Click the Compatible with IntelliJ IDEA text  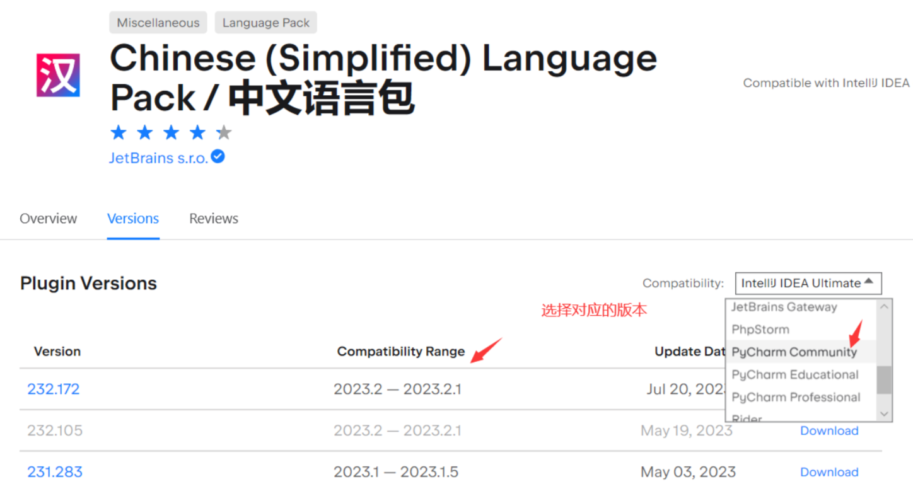tap(826, 83)
